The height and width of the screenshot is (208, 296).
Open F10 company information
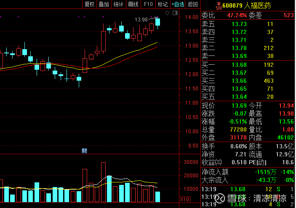[148, 4]
